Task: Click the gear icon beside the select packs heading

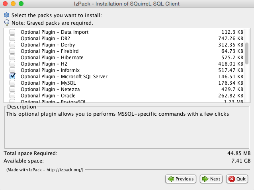Action: tap(6, 16)
